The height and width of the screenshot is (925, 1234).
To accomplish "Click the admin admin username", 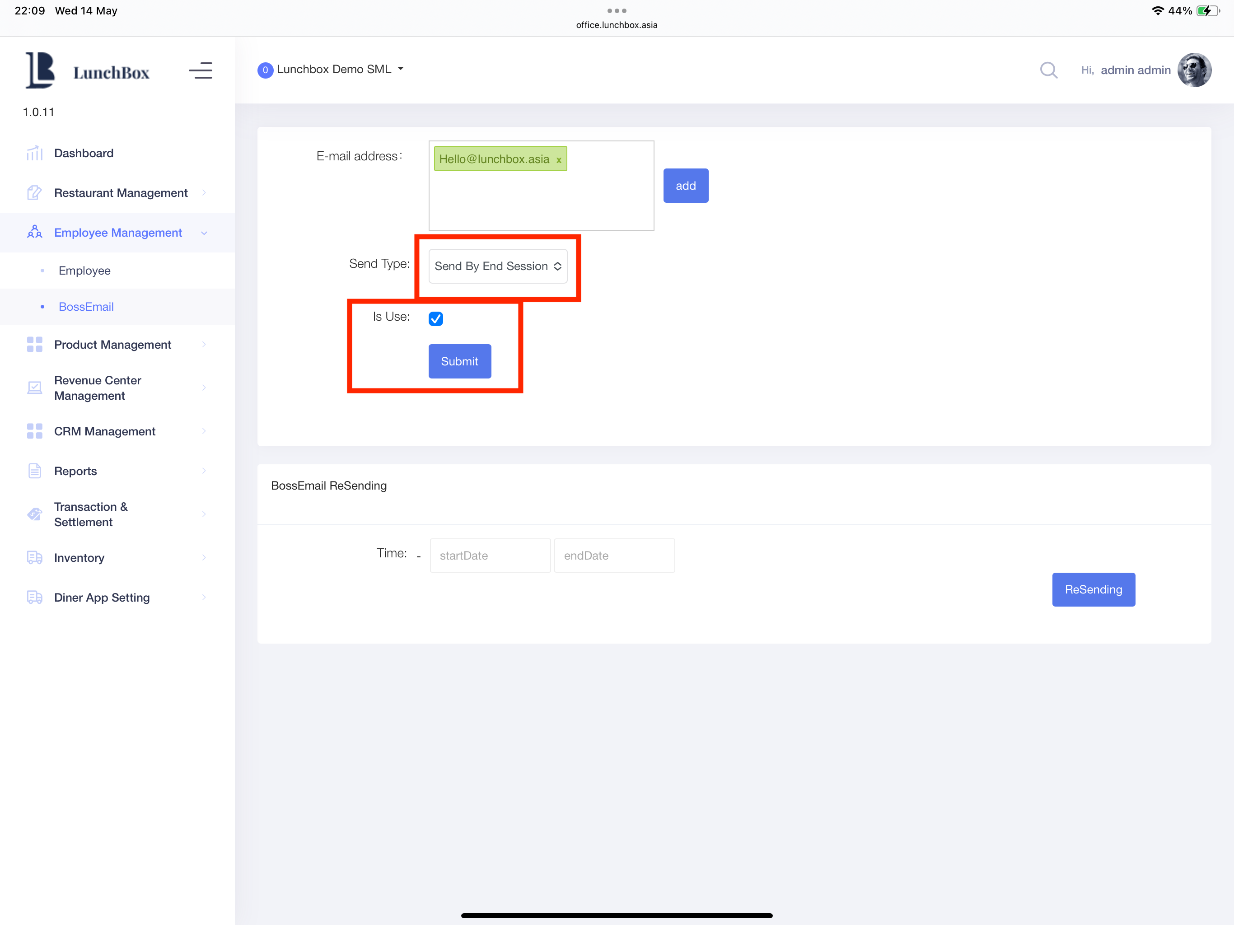I will pos(1135,70).
